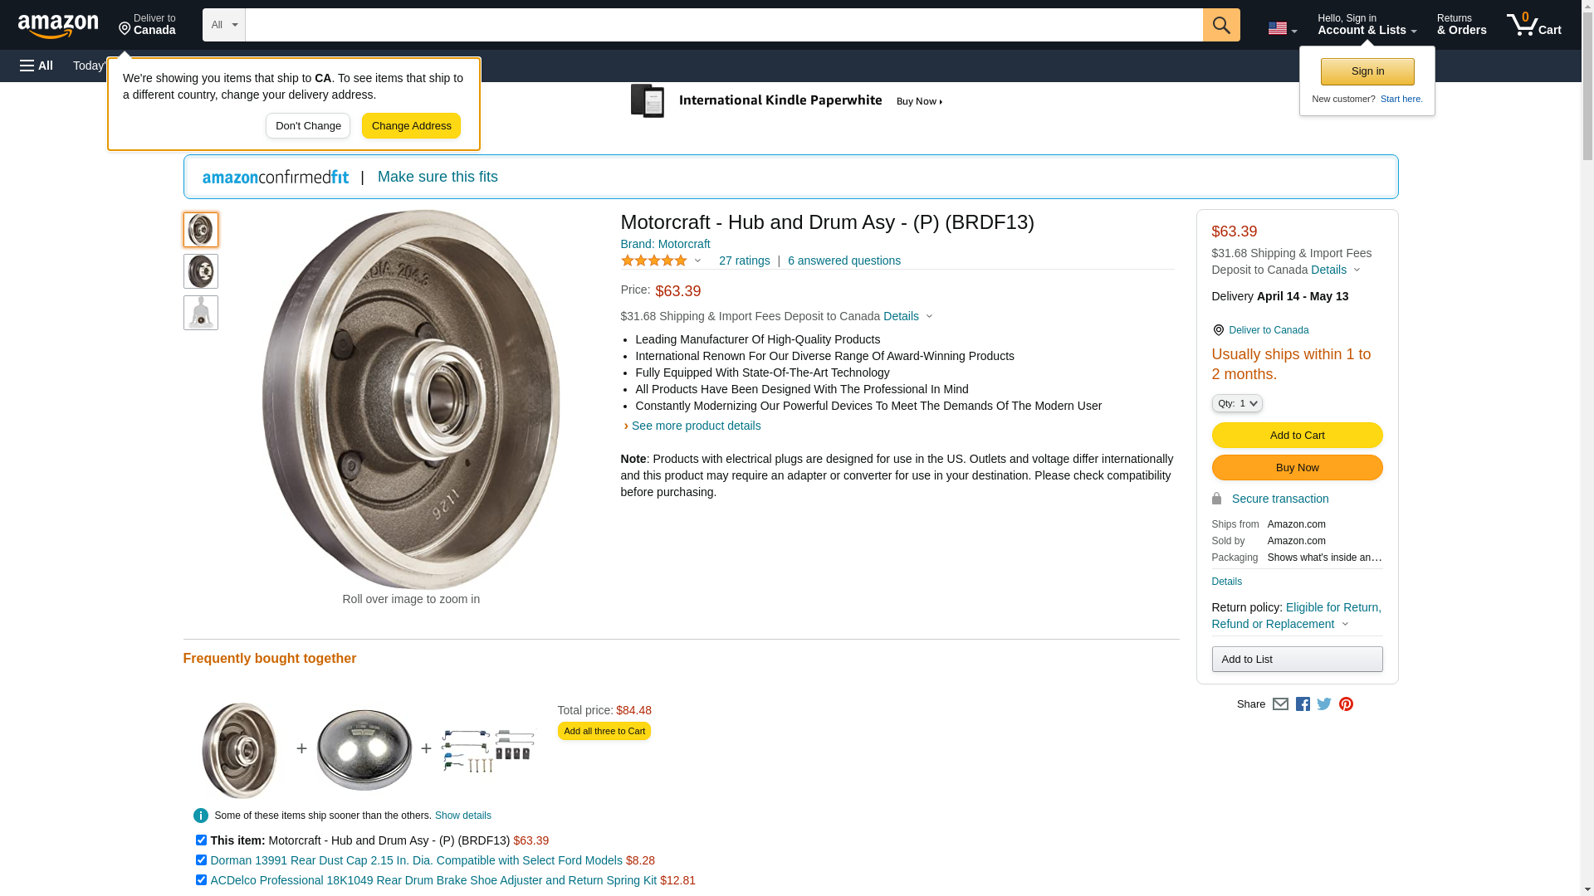This screenshot has height=896, width=1594.
Task: Open Returns & Orders page
Action: pyautogui.click(x=1461, y=25)
